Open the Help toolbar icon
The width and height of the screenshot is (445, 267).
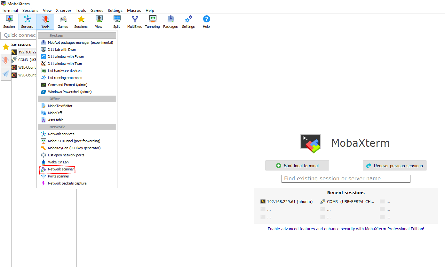pos(206,22)
